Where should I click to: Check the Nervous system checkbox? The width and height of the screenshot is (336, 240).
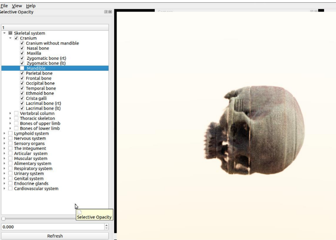pyautogui.click(x=11, y=138)
